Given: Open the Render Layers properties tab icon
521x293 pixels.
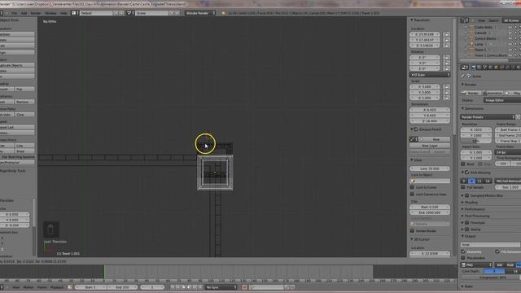Looking at the screenshot, I should tap(479, 68).
